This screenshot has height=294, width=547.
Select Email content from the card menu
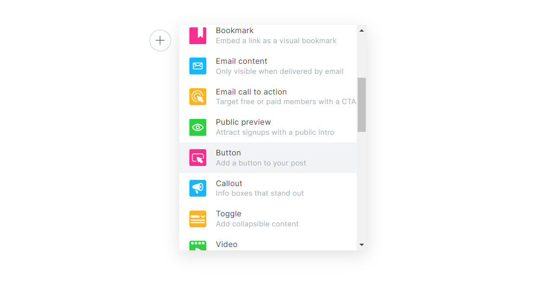(268, 66)
